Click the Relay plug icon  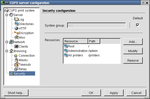point(16,69)
